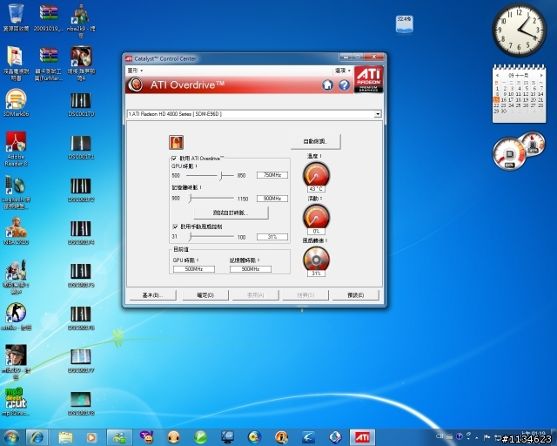Open the blue question mark Help icon

[x=344, y=85]
